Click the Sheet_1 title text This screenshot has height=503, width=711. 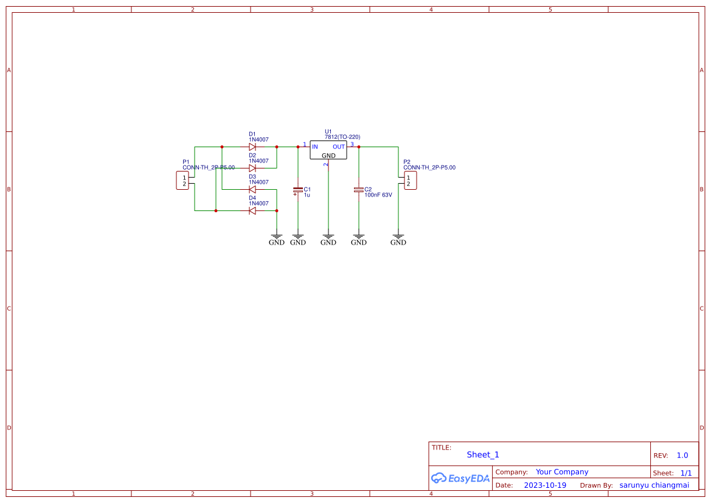[482, 454]
